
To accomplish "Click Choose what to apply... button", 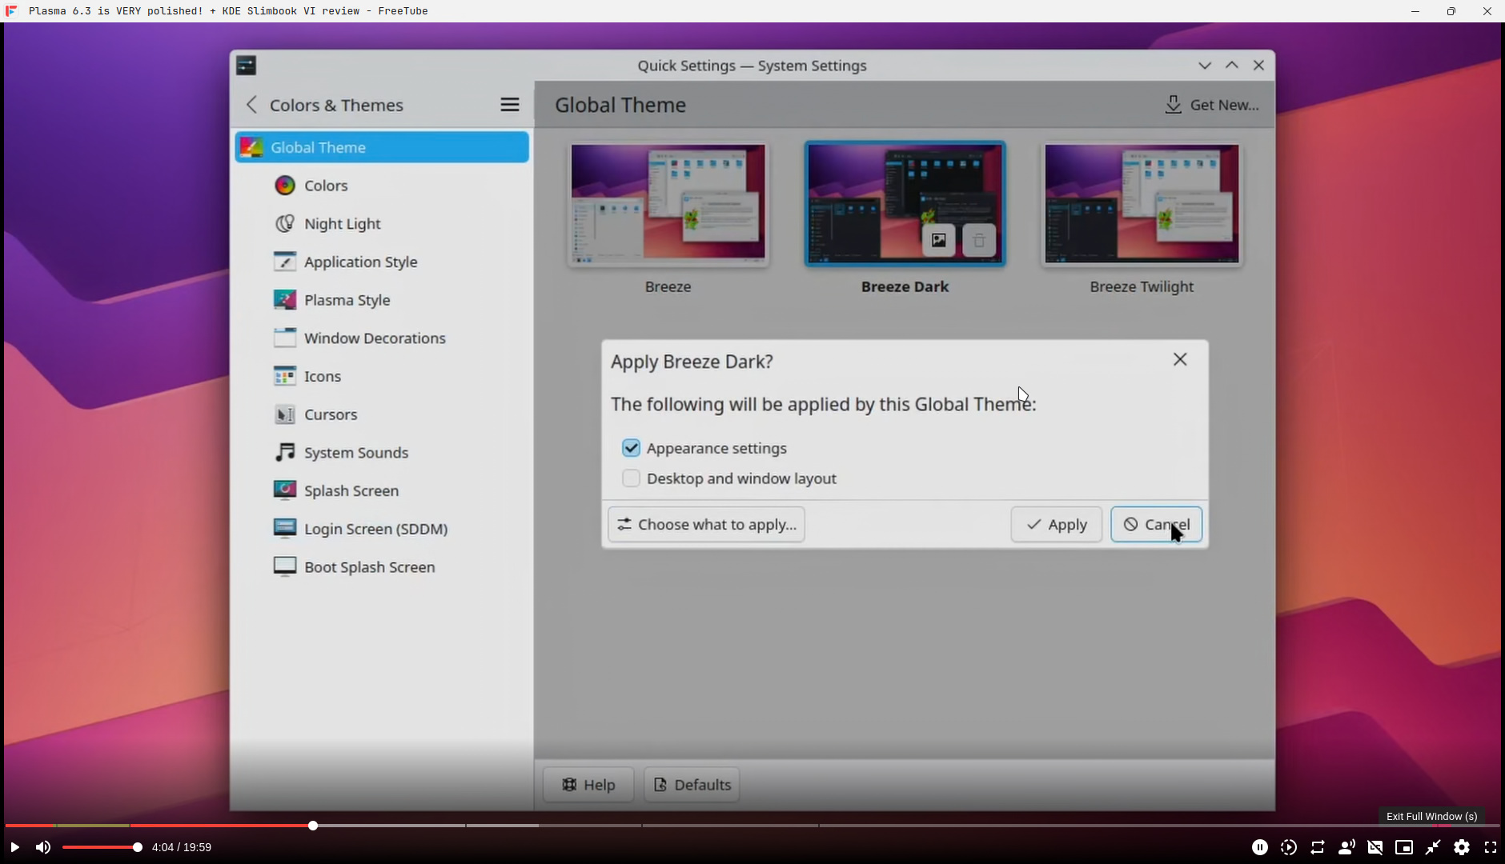I will [706, 525].
